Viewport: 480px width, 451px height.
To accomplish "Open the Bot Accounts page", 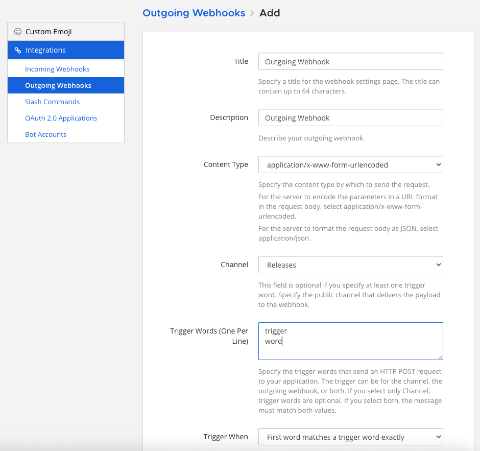I will (45, 134).
